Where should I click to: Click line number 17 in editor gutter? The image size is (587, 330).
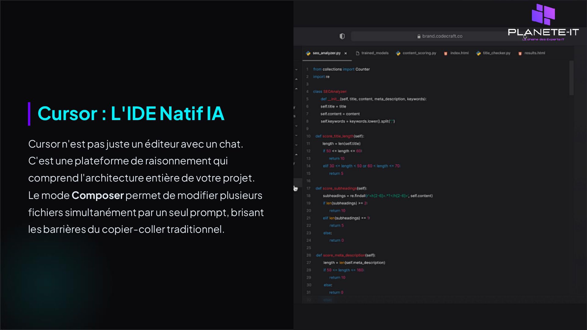(x=308, y=188)
